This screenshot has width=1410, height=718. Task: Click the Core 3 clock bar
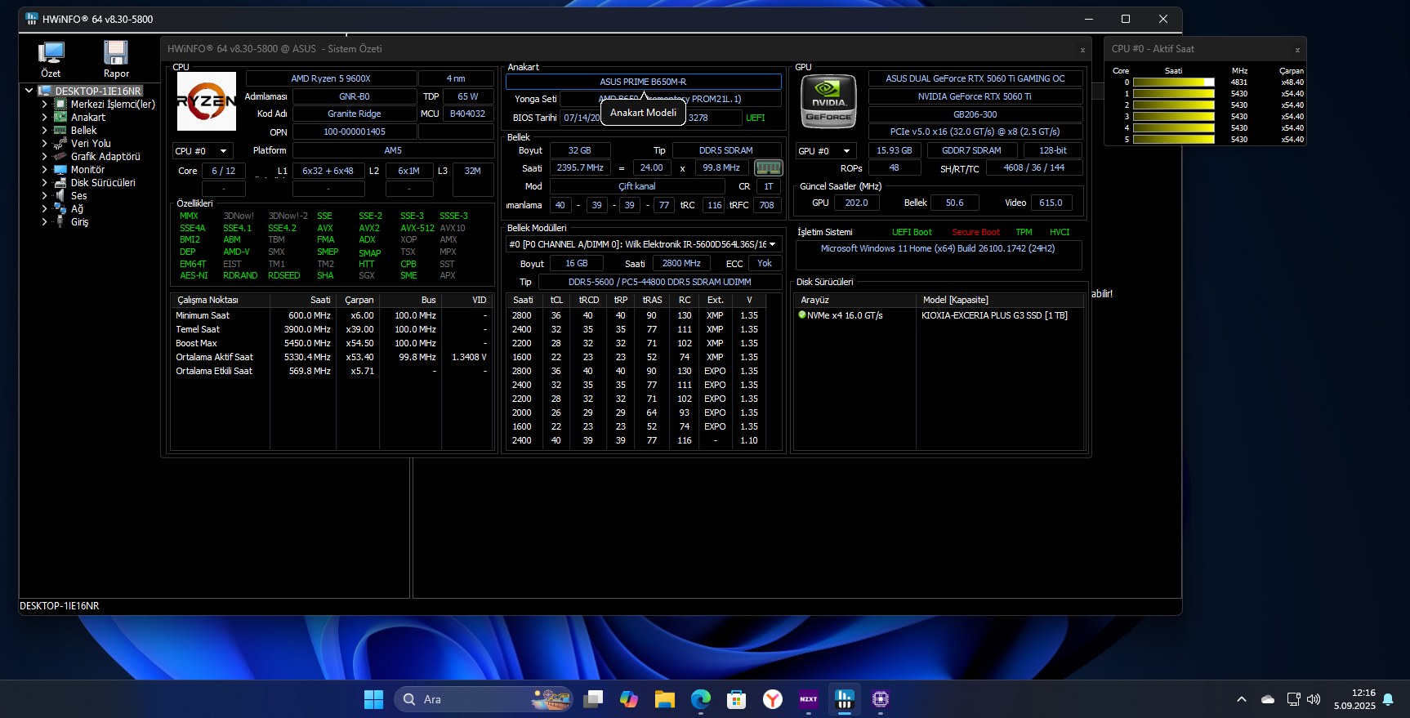[1173, 117]
